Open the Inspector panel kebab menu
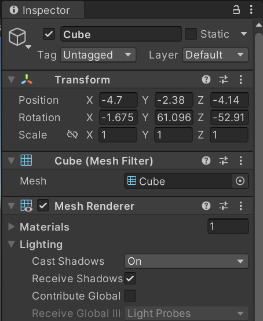The image size is (263, 321). click(x=251, y=10)
